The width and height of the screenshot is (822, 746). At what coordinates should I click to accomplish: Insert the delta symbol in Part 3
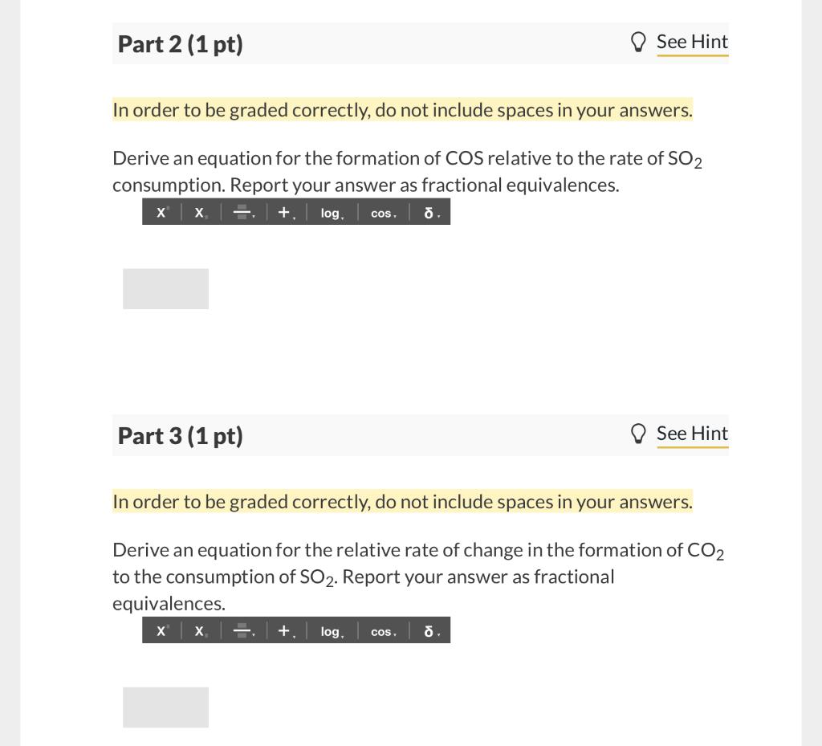pyautogui.click(x=429, y=630)
